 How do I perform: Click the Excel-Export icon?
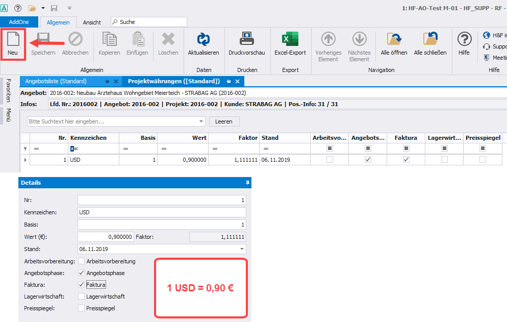coord(290,40)
